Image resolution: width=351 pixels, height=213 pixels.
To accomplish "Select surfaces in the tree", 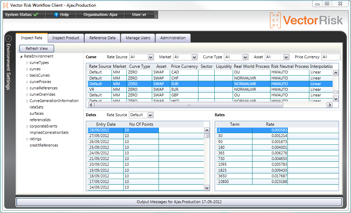I will point(36,113).
